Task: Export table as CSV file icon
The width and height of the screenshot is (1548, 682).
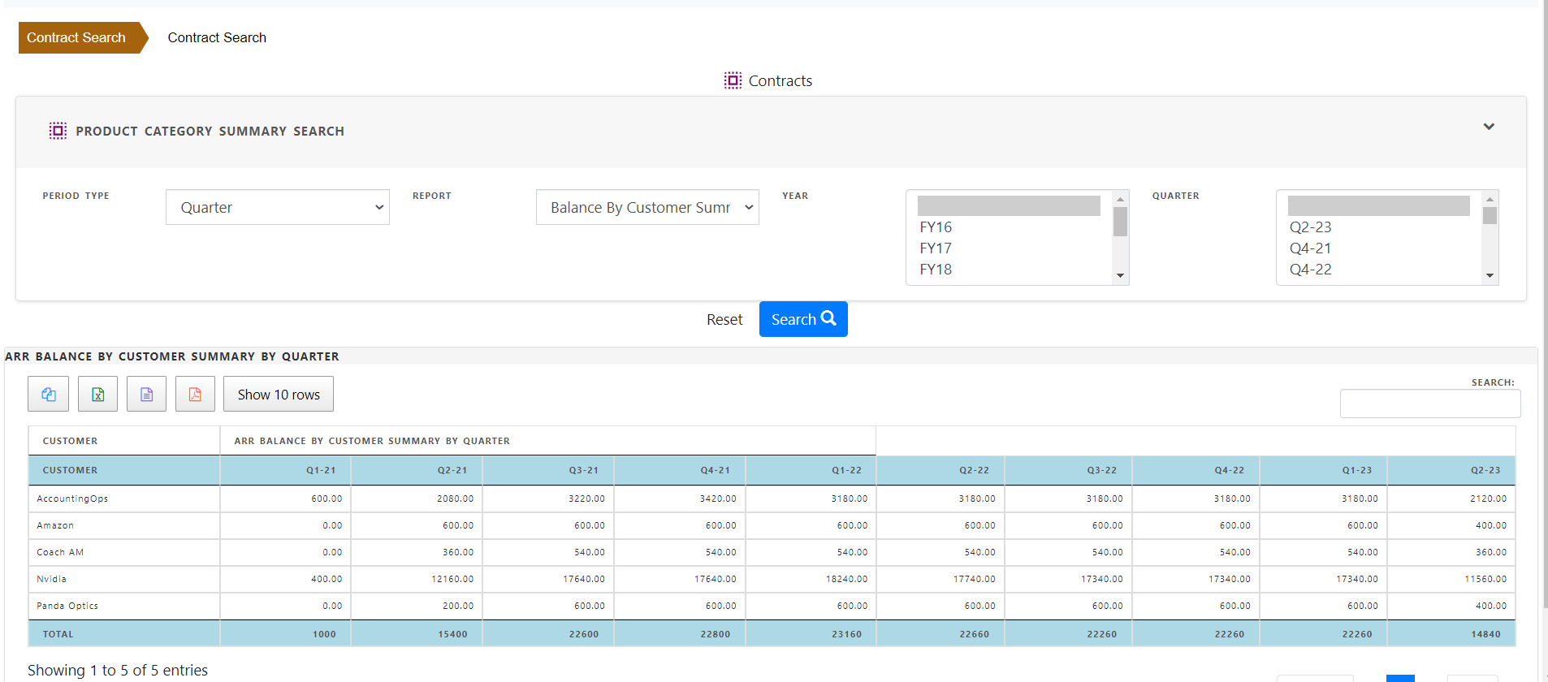Action: (x=146, y=394)
